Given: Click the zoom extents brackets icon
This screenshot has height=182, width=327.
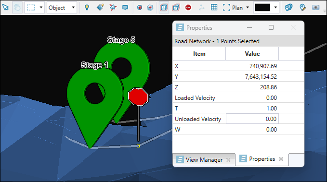Looking at the screenshot, I should [x=226, y=8].
